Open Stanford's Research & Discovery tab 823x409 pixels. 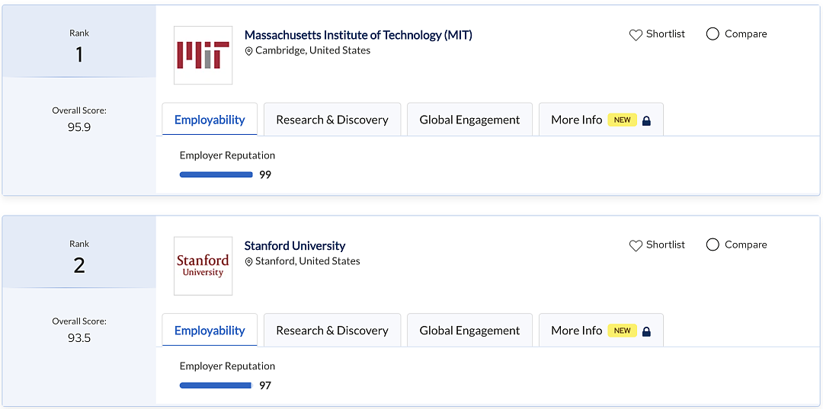point(332,331)
